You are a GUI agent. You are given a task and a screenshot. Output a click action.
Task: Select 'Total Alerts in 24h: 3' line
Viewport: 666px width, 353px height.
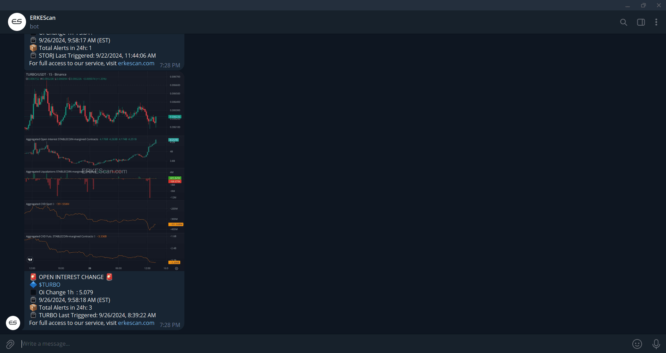65,308
